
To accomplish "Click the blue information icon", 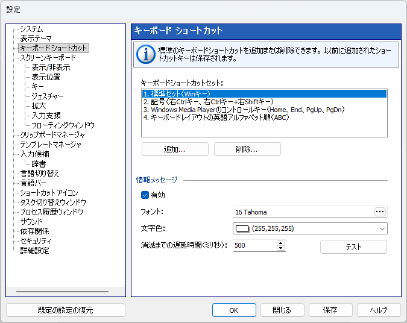I will [x=146, y=54].
